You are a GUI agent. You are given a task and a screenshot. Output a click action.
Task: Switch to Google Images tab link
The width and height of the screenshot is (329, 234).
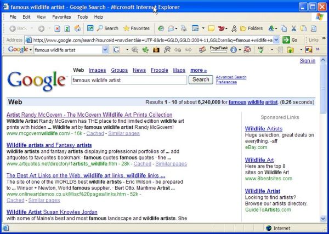[98, 70]
